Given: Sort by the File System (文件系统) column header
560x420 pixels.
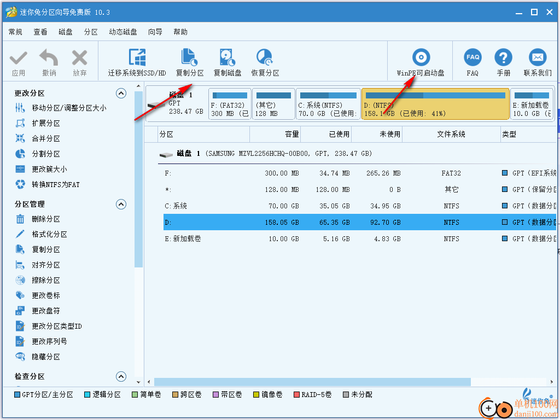Looking at the screenshot, I should coord(451,135).
